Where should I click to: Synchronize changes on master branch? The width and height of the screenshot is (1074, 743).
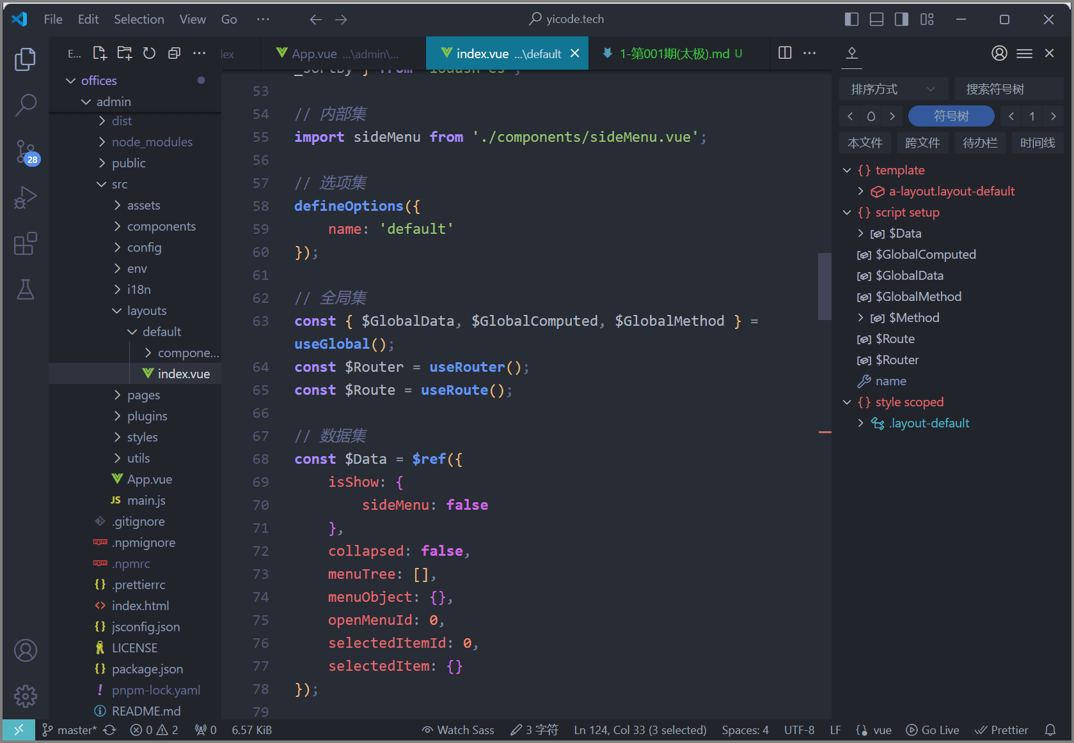109,730
